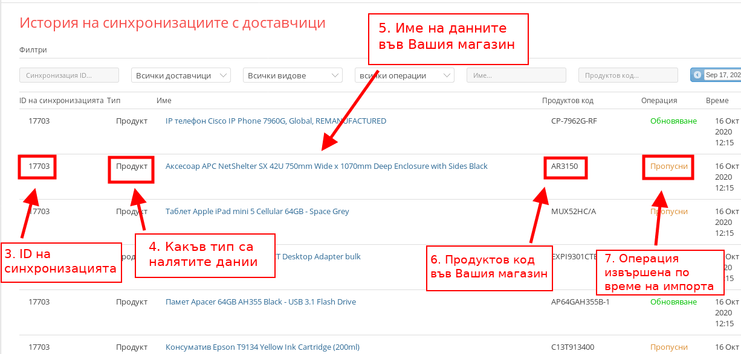
Task: Open the Apacer 64GB AH355 flash drive link
Action: [260, 302]
